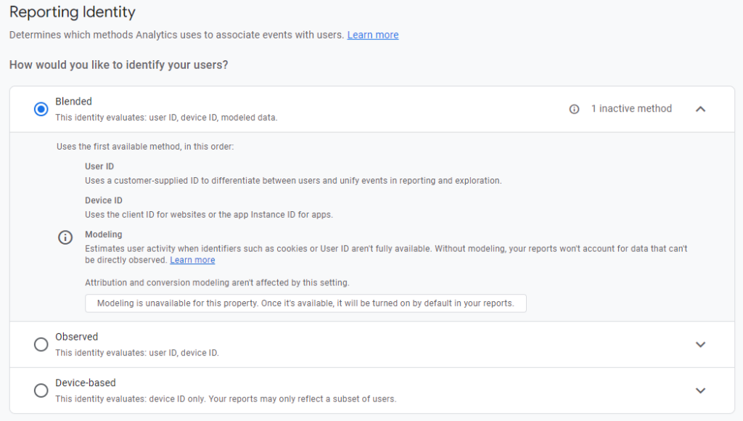Viewport: 743px width, 421px height.
Task: Collapse the Blended section chevron
Action: (x=700, y=109)
